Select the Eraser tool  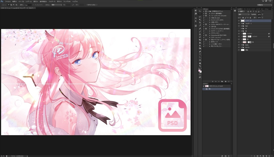click(x=199, y=39)
